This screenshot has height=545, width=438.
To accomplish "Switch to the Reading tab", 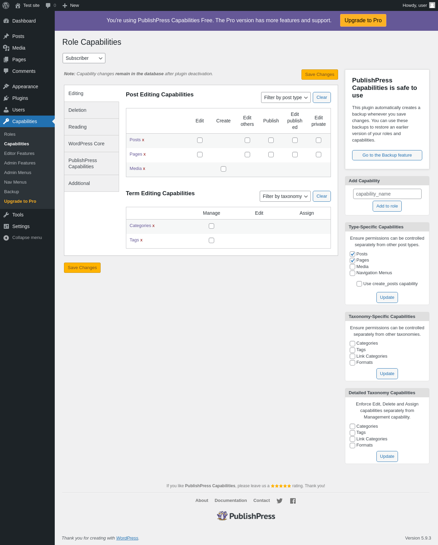I will pos(91,127).
